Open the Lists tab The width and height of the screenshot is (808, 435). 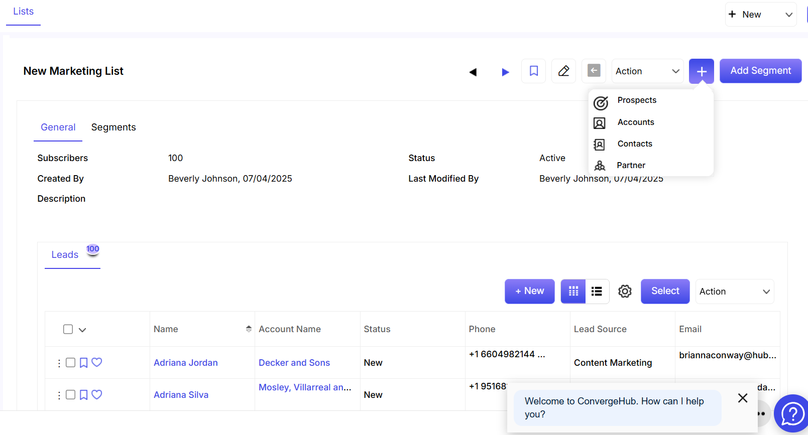tap(23, 12)
